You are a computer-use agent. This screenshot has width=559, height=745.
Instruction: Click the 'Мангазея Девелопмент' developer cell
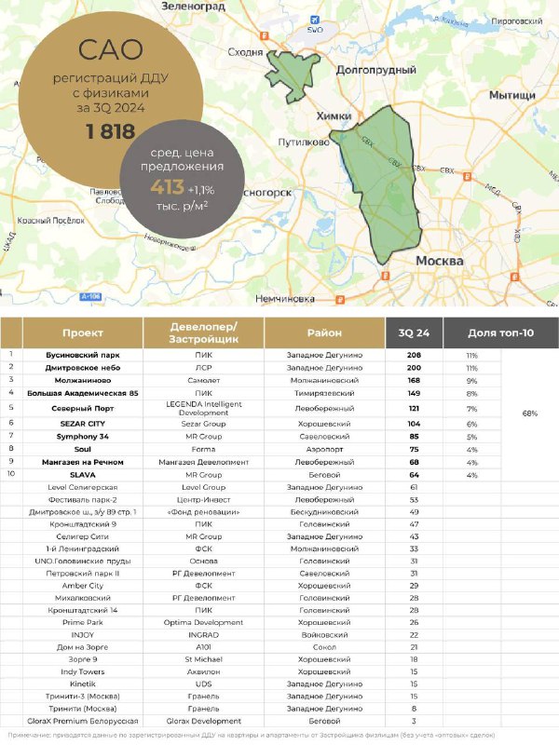[203, 462]
